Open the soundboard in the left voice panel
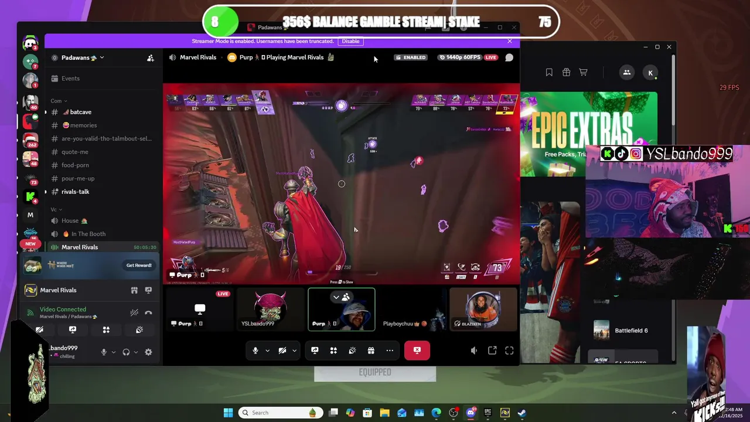 click(x=139, y=330)
